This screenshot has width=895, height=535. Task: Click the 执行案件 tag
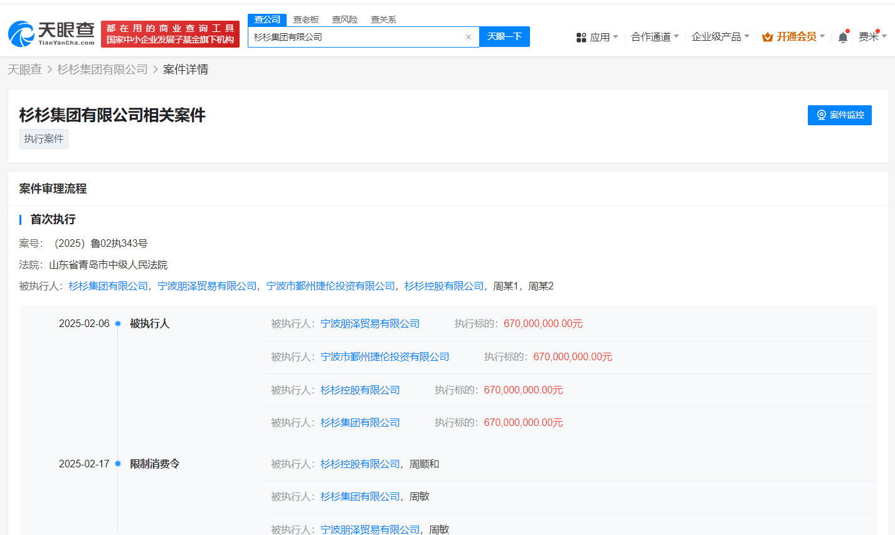[x=44, y=139]
